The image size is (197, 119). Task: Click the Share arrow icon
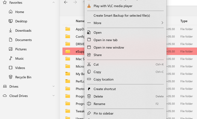point(89,55)
